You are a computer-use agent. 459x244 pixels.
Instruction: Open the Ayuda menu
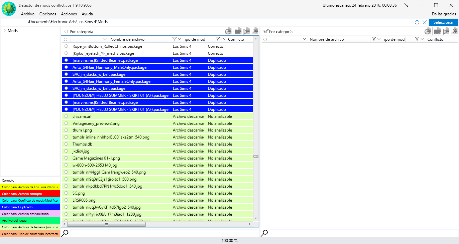click(x=87, y=14)
